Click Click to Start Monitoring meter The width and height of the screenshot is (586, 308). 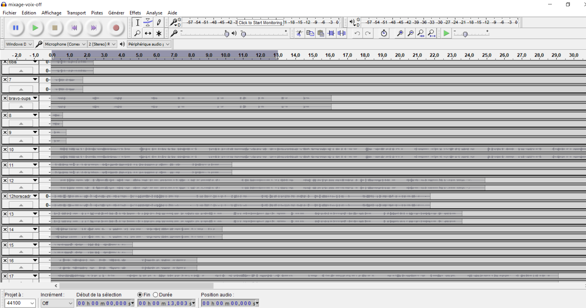[260, 22]
